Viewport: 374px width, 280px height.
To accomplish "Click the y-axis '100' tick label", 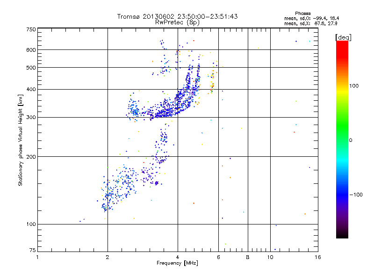I will 31,224.
